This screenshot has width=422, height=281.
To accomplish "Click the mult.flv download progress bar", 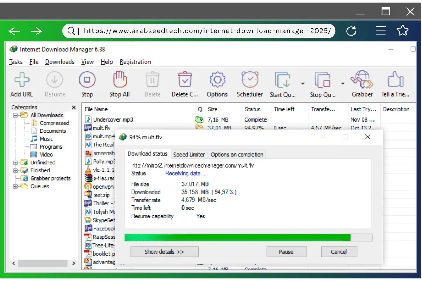I will (x=246, y=237).
